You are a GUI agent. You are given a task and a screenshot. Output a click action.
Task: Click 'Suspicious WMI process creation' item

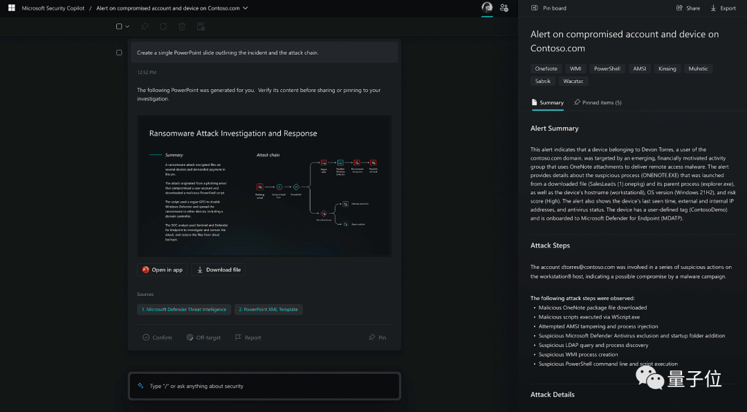(x=578, y=355)
